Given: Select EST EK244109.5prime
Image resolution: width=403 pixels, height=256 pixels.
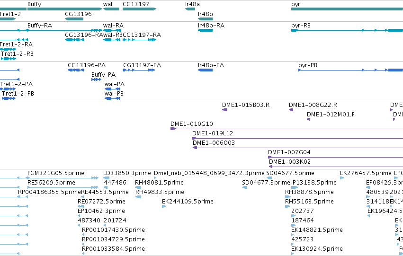Looking at the screenshot, I should (x=164, y=206).
